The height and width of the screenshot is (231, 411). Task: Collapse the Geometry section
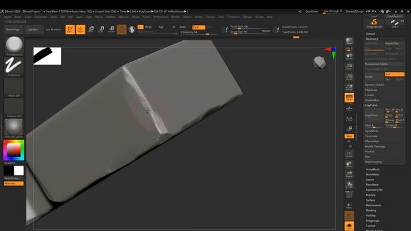(372, 38)
